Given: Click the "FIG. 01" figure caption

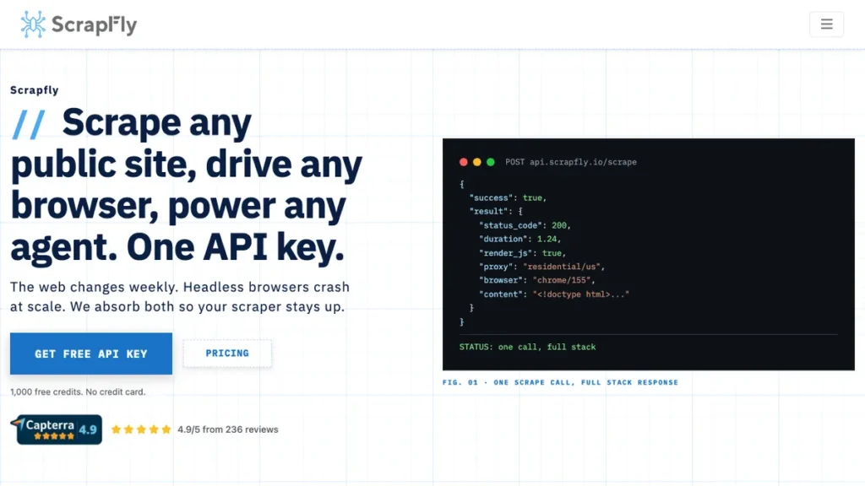Looking at the screenshot, I should click(560, 382).
